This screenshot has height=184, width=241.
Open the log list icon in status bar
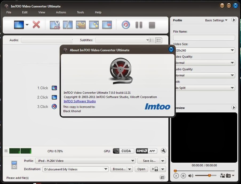click(162, 177)
